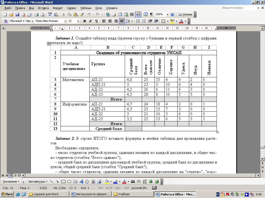Viewport: 265px width, 198px height.
Task: Select the Oval drawing tool
Action: 69,181
